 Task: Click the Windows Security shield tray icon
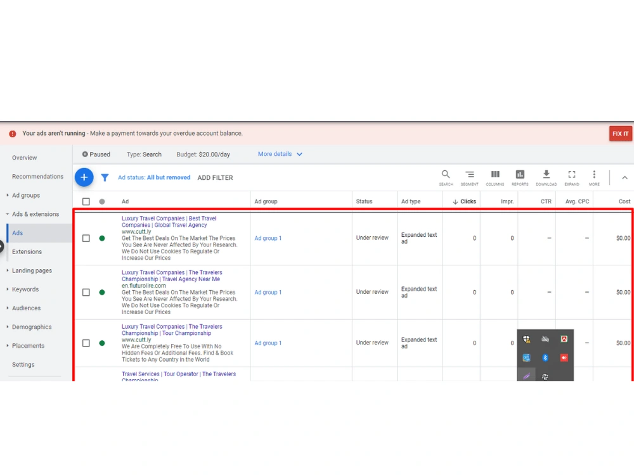point(526,339)
